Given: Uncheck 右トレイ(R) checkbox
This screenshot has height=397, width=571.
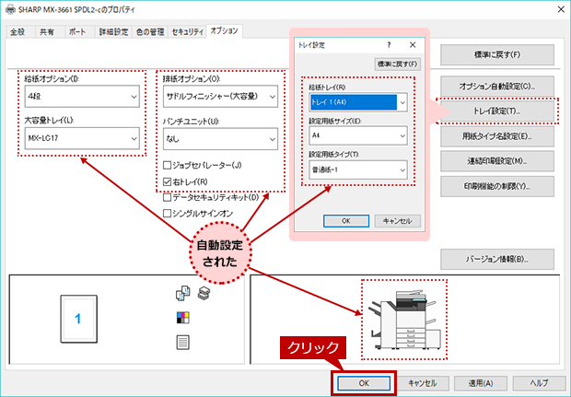Looking at the screenshot, I should click(x=167, y=181).
